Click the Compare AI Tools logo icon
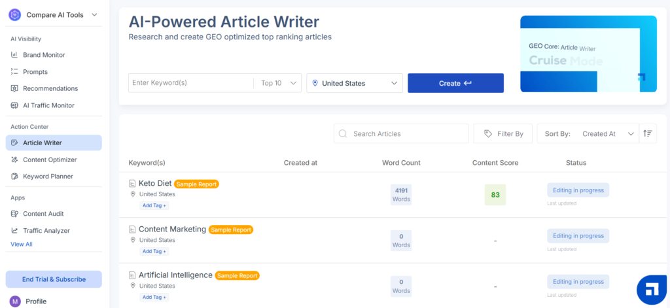This screenshot has width=670, height=308. (14, 15)
